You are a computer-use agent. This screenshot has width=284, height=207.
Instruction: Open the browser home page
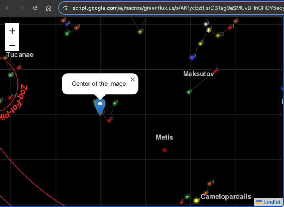pyautogui.click(x=48, y=8)
